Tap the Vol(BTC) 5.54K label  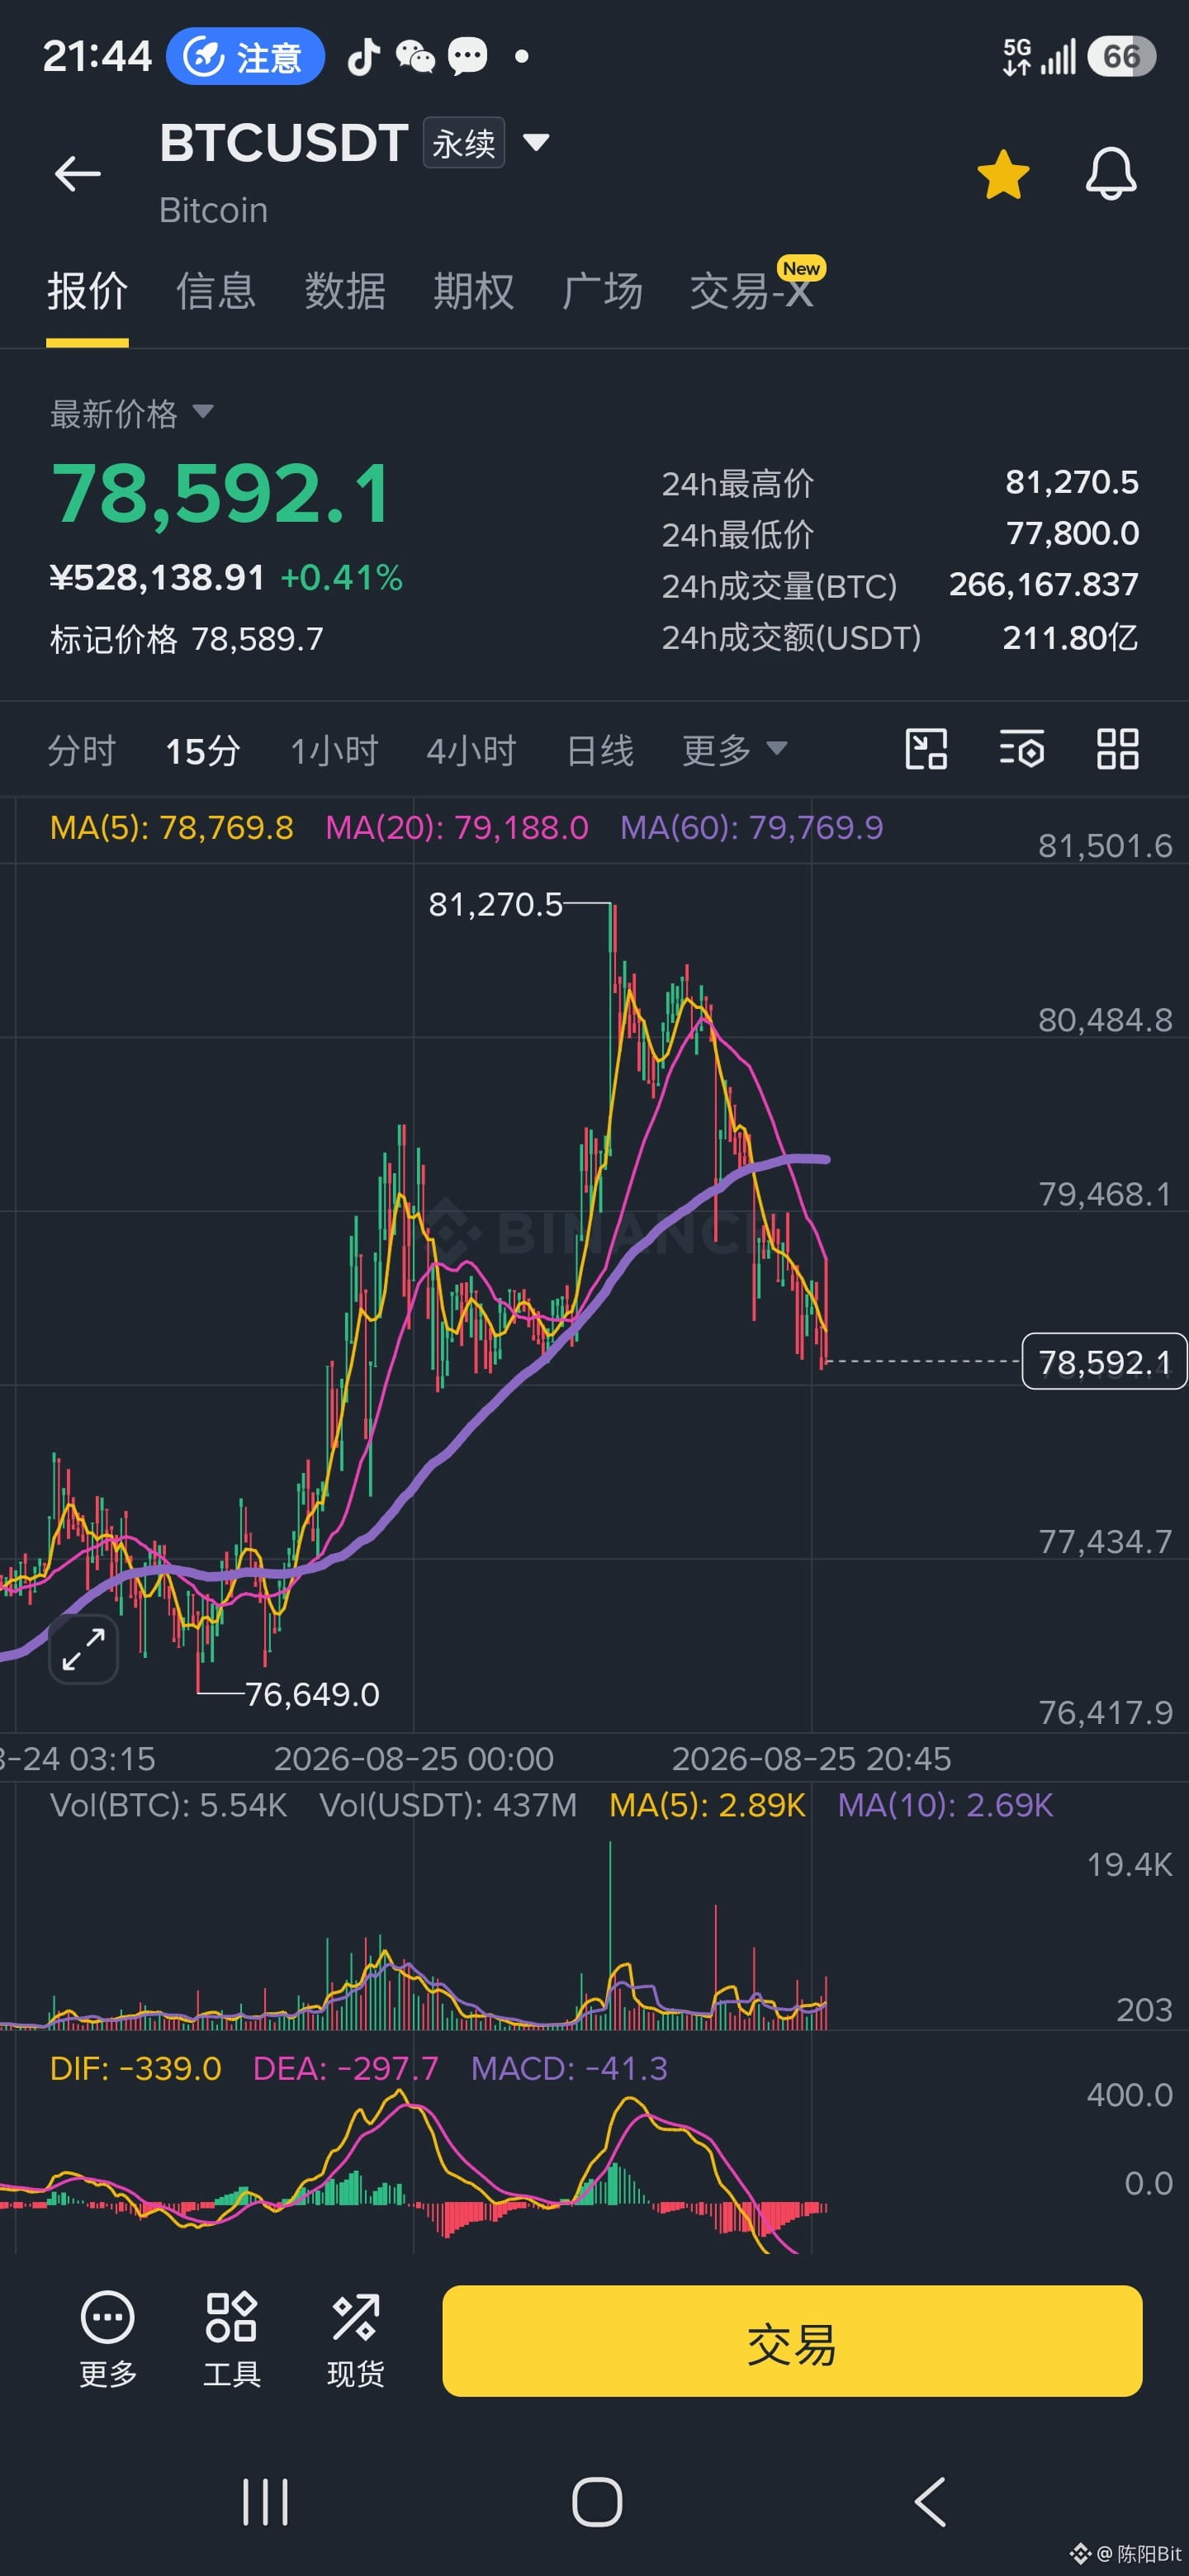(x=168, y=1805)
